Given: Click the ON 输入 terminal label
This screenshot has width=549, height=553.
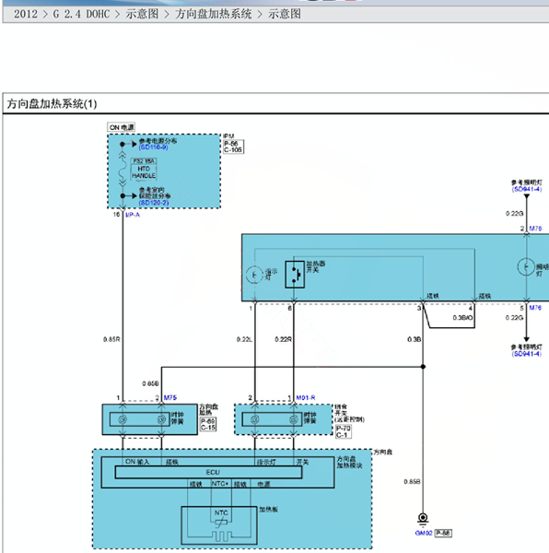Looking at the screenshot, I should 137,462.
